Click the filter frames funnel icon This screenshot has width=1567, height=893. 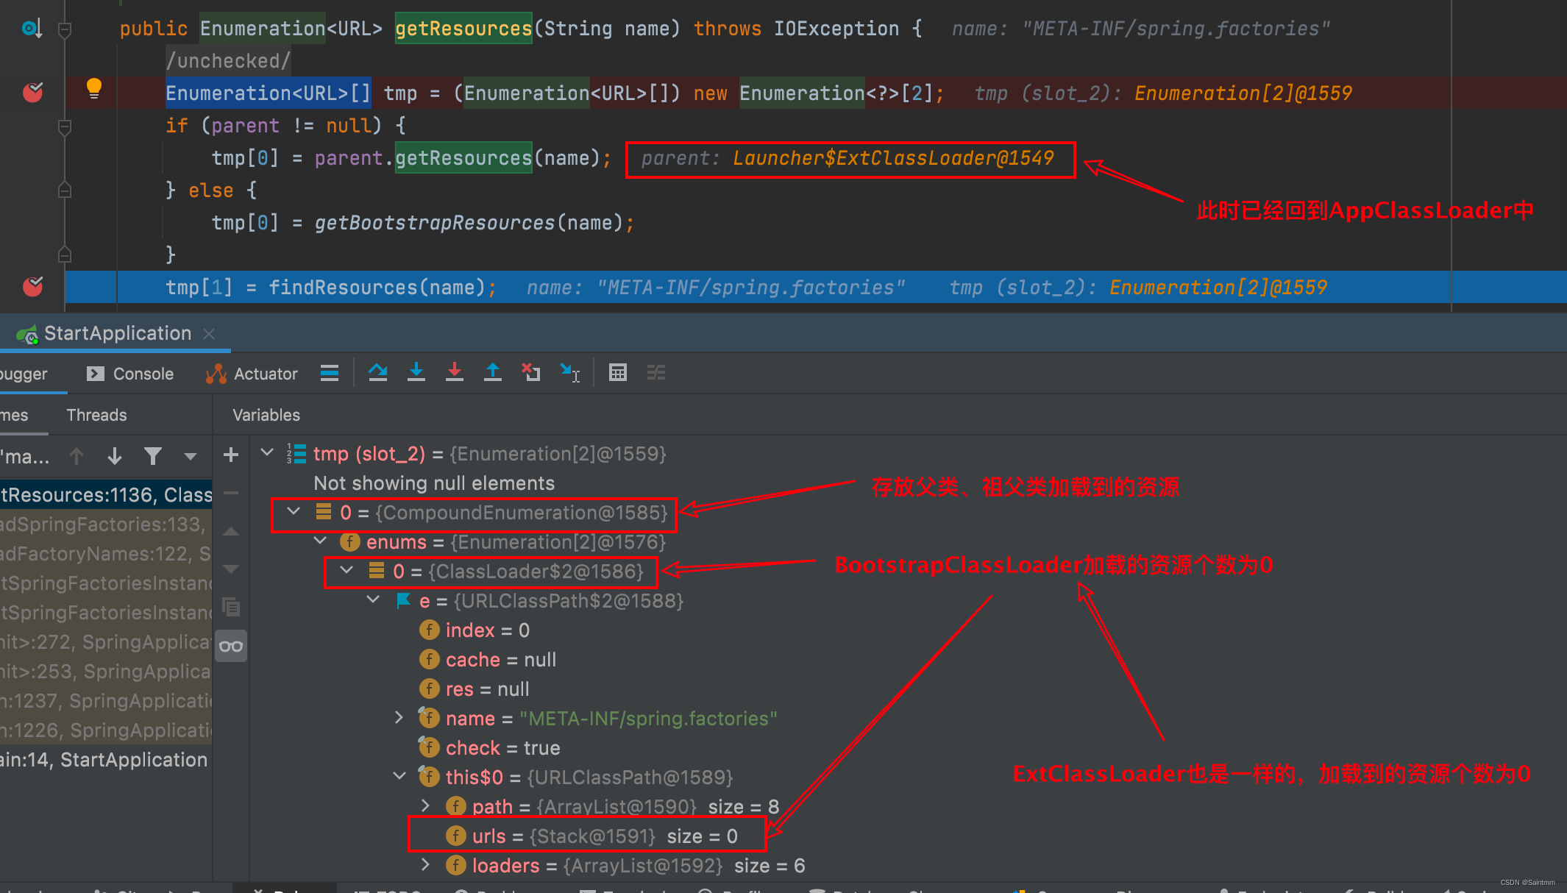[x=152, y=457]
